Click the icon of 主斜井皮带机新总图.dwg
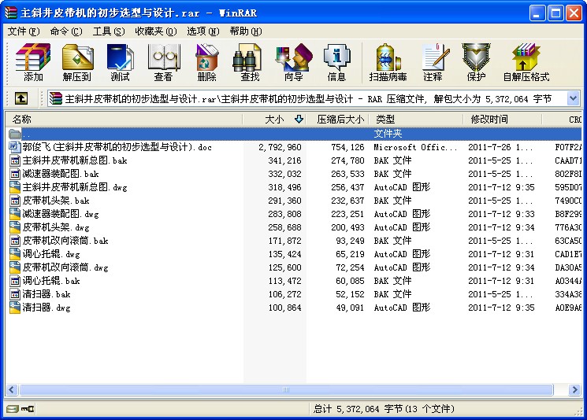 pyautogui.click(x=15, y=187)
